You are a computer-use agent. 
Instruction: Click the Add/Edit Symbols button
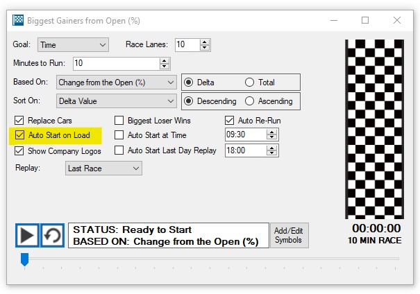[x=288, y=235]
